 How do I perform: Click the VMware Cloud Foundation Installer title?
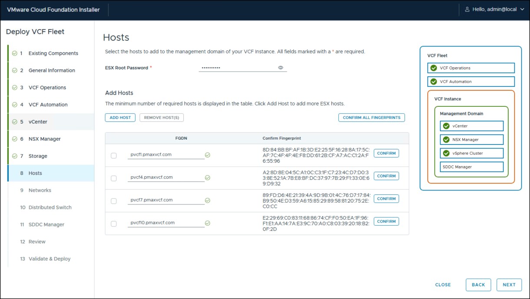(53, 10)
